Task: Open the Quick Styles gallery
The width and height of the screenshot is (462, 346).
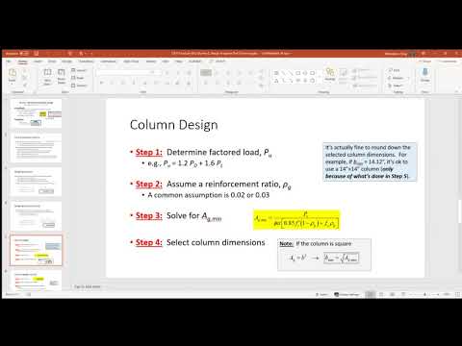Action: tap(343, 76)
